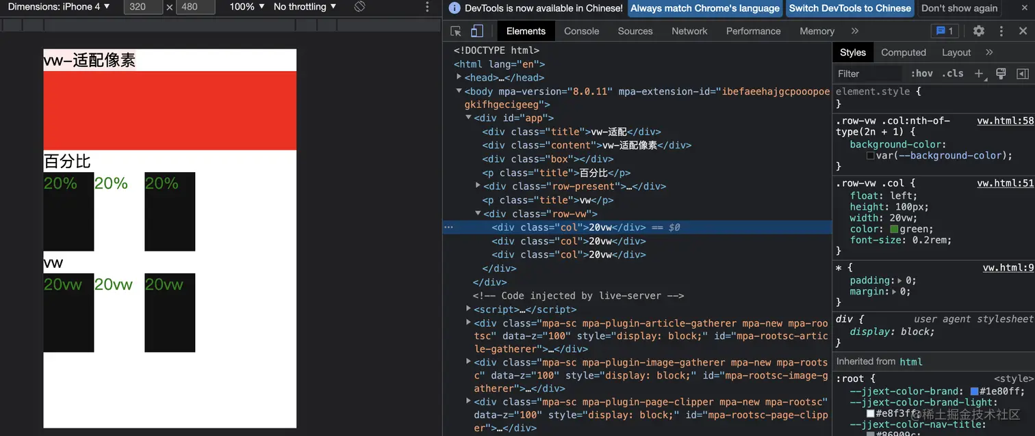Edit the viewport height field showing 480
The height and width of the screenshot is (436, 1035).
[x=195, y=7]
